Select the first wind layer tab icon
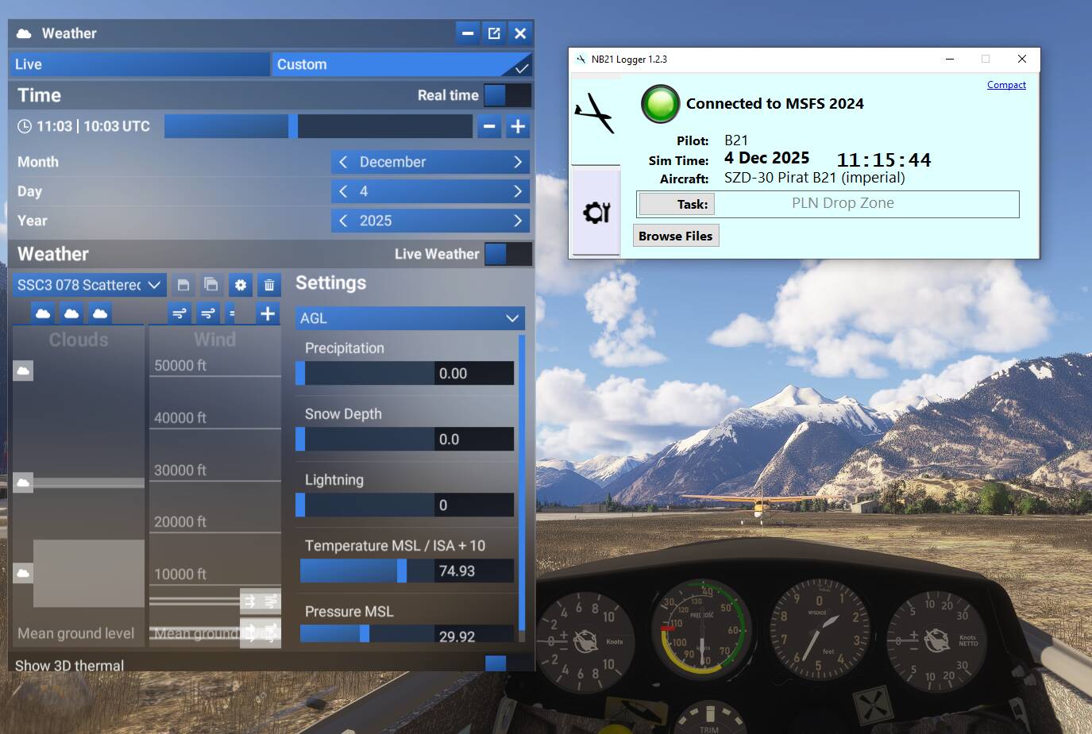The image size is (1092, 734). 179,313
